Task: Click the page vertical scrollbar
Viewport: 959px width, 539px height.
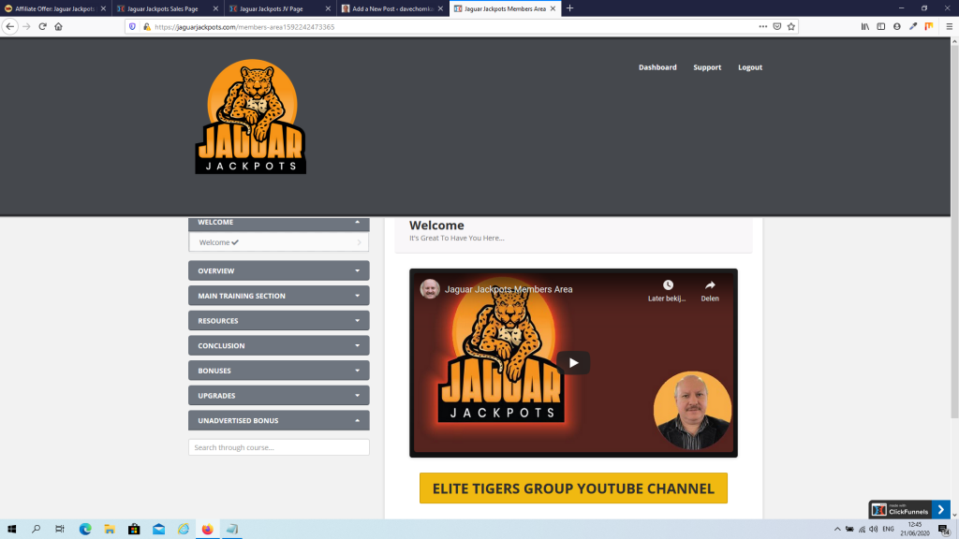Action: coord(954,232)
